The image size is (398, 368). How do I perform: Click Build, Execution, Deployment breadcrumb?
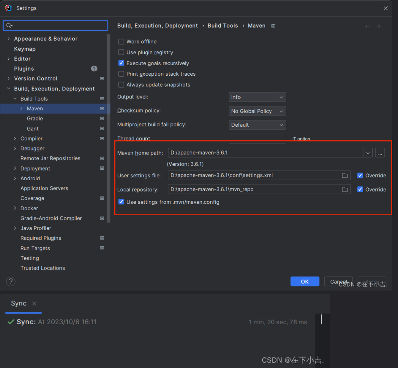click(x=157, y=26)
